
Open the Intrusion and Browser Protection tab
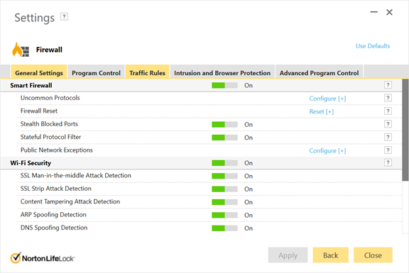(222, 72)
